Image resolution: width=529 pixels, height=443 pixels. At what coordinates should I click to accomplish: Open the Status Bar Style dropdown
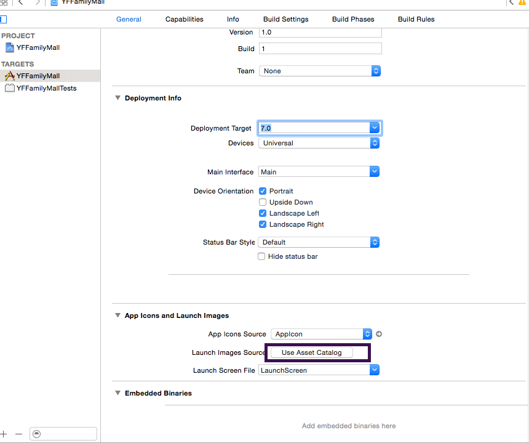319,242
